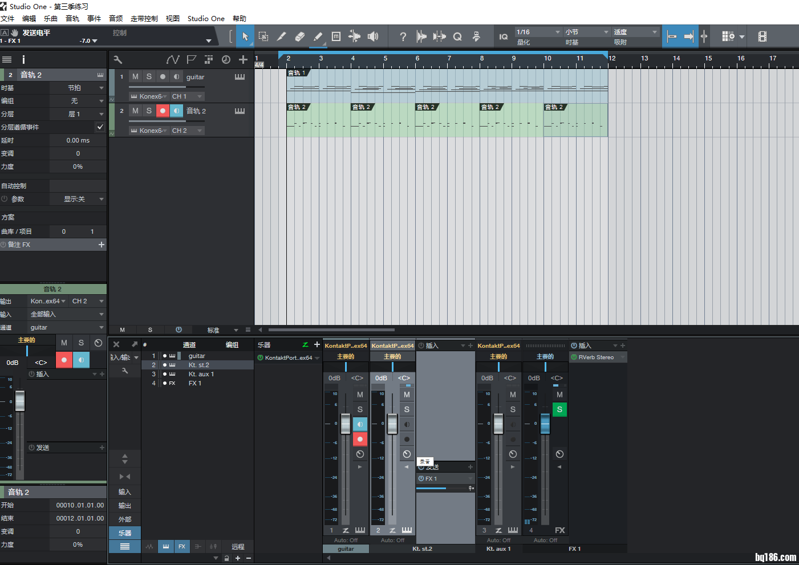Viewport: 799px width, 565px height.
Task: Click the 乐器 button in console sidebar
Action: (125, 533)
